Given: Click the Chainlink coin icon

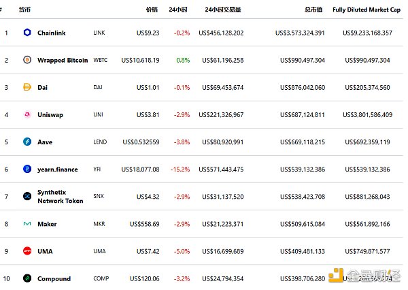Looking at the screenshot, I should coord(27,33).
